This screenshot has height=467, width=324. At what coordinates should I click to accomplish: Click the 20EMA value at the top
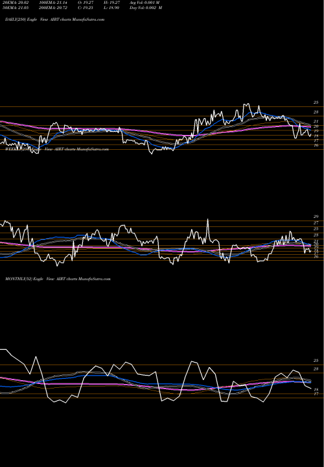[x=15, y=3]
